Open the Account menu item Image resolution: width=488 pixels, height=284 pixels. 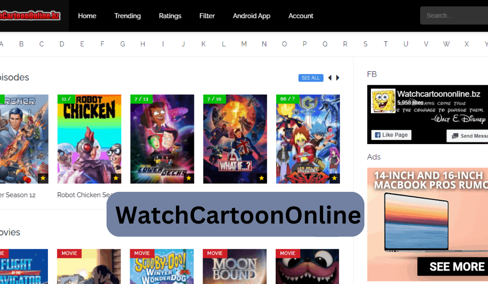click(x=301, y=16)
